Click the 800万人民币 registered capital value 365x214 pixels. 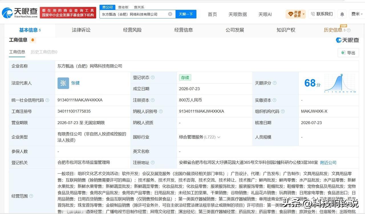point(190,100)
